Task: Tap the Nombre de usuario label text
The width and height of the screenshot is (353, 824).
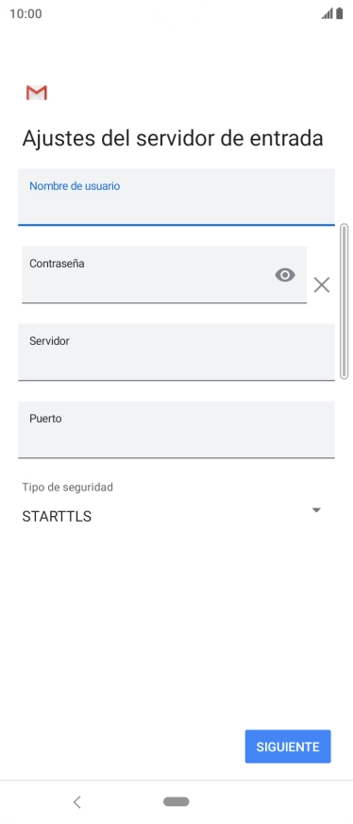Action: [x=75, y=186]
